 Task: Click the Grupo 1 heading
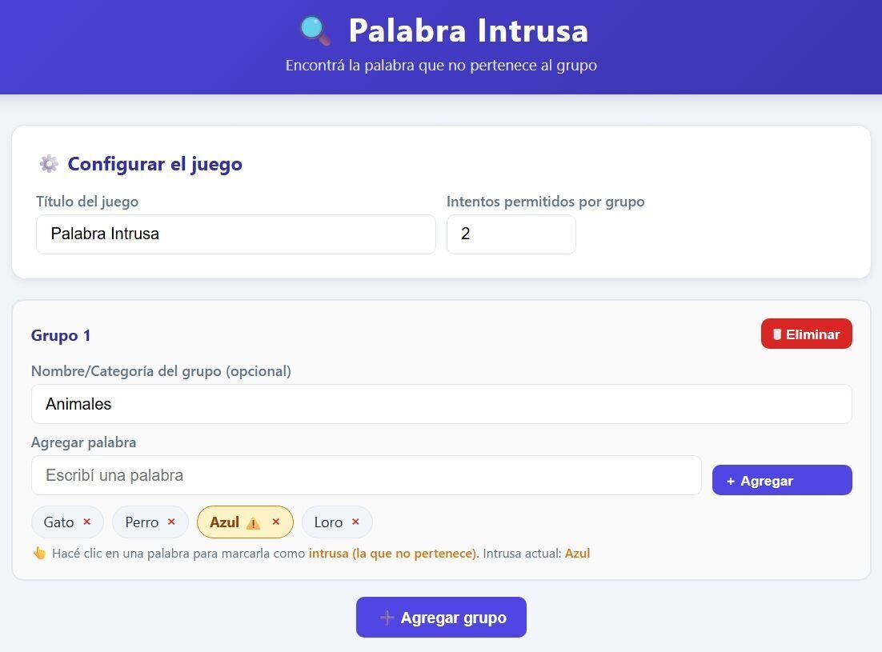61,335
